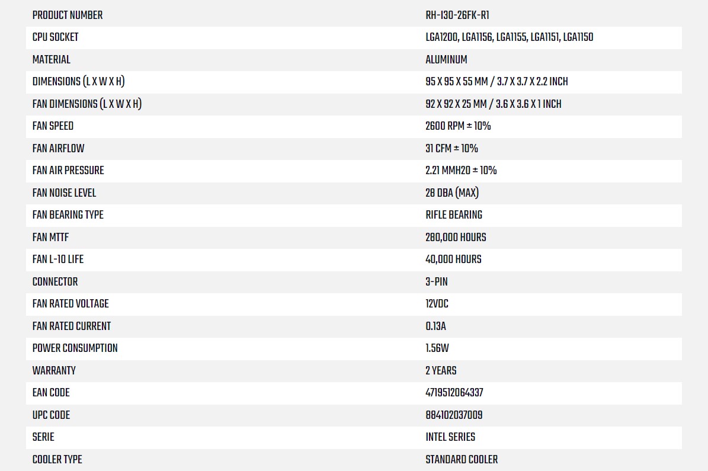The image size is (708, 471).
Task: Click the Fan Dimensions (L x W x H) label
Action: click(87, 104)
